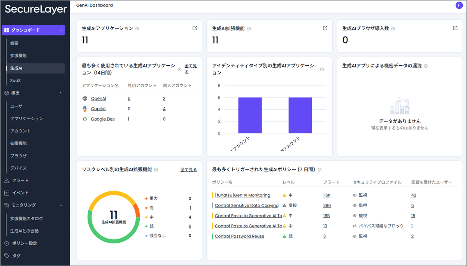Collapse the 検出 sidebar section
467x266 pixels.
(61, 93)
